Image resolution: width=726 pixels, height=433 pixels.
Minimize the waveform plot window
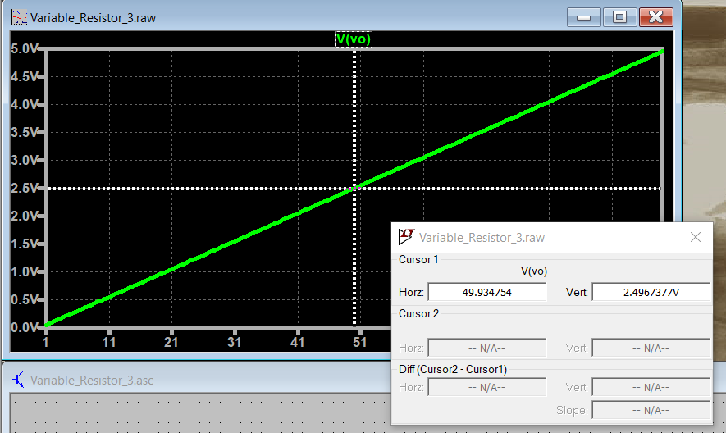[584, 16]
